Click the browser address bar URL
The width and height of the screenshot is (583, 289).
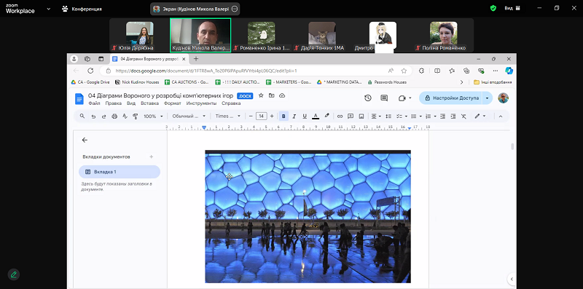click(x=206, y=71)
